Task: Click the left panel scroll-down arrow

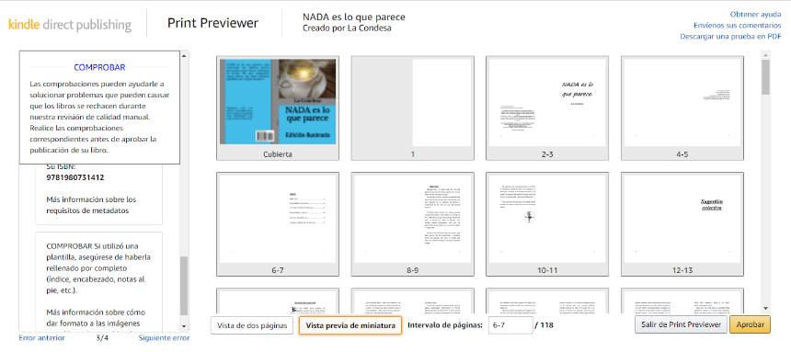Action: [184, 326]
